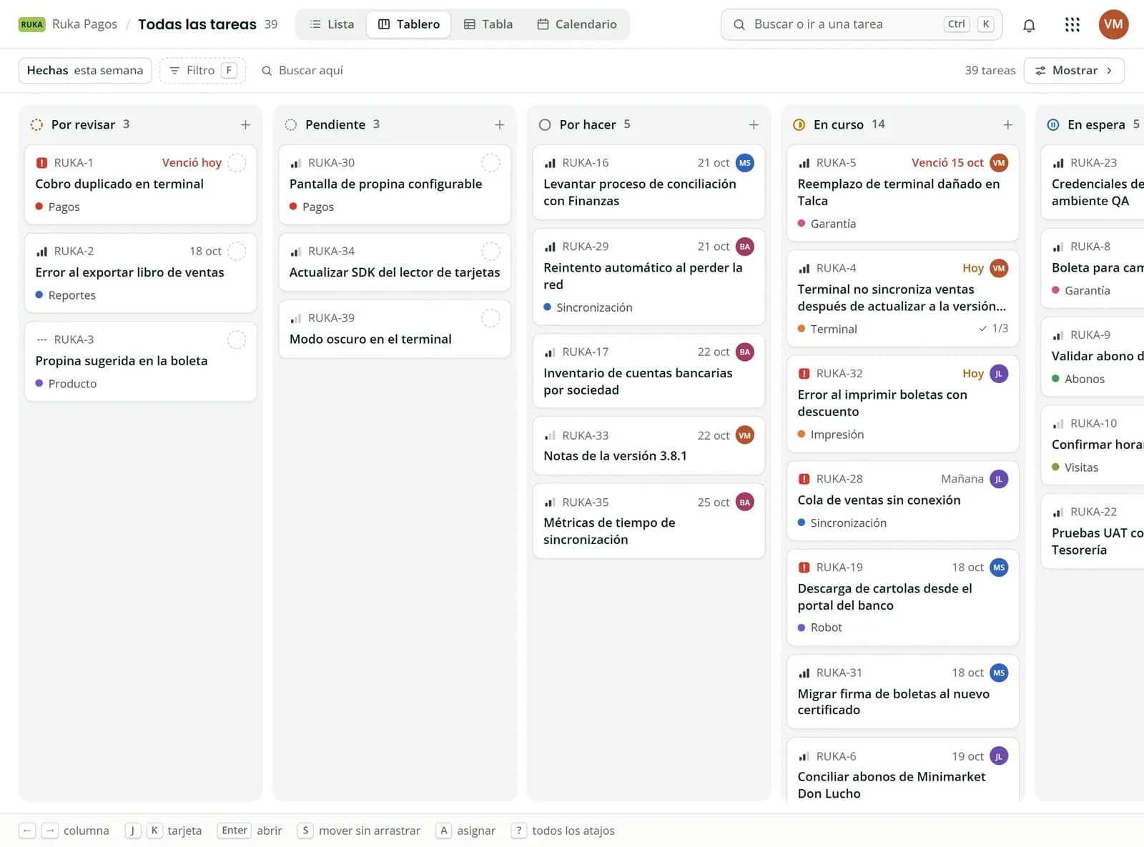Viewport: 1144px width, 847px height.
Task: Switch to the Calendario view tab
Action: tap(577, 24)
